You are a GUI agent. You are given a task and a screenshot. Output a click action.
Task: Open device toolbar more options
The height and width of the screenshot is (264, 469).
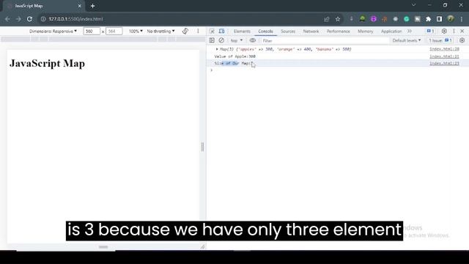click(x=198, y=31)
